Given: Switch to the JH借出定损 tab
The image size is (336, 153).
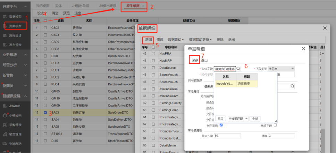Looking at the screenshot, I should [x=108, y=6].
